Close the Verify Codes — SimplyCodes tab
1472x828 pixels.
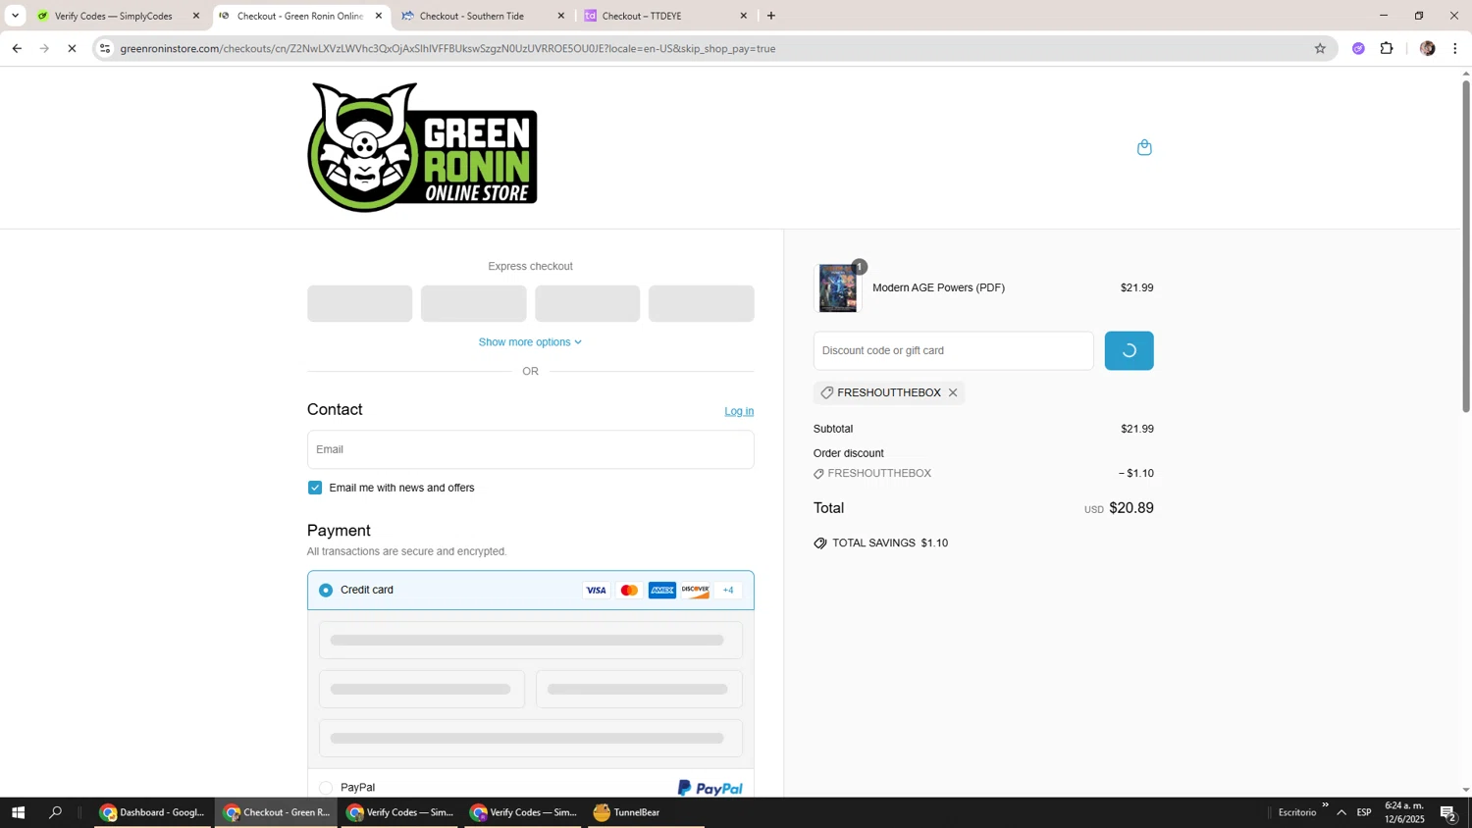[196, 16]
